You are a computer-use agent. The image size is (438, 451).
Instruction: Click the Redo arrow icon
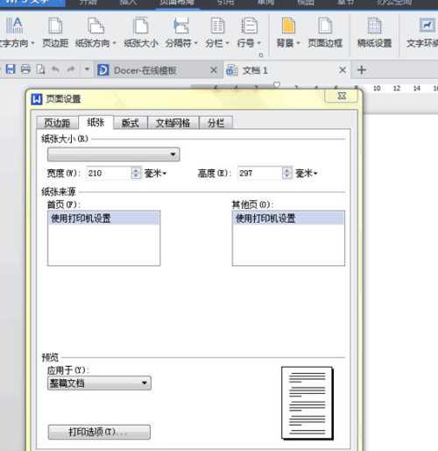[x=71, y=69]
